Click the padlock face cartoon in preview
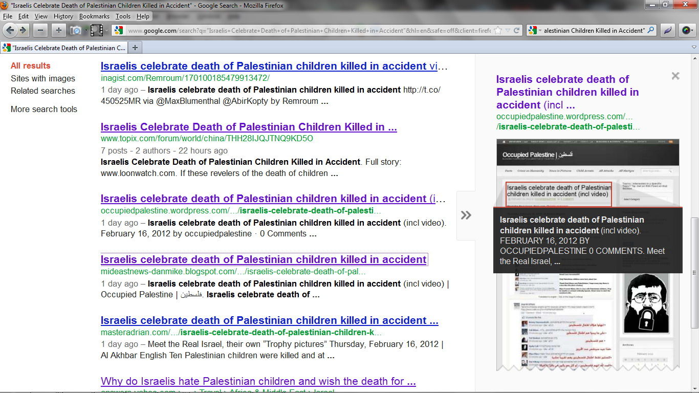699x393 pixels. click(646, 303)
